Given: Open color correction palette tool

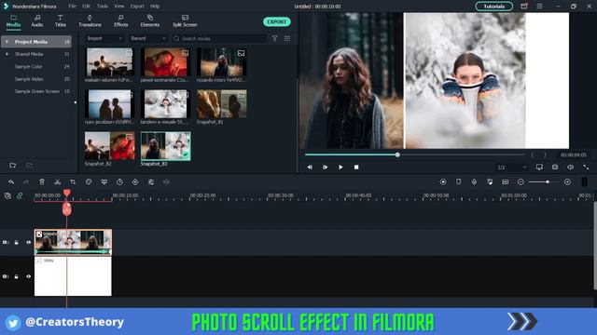Looking at the screenshot, I should pyautogui.click(x=89, y=182).
